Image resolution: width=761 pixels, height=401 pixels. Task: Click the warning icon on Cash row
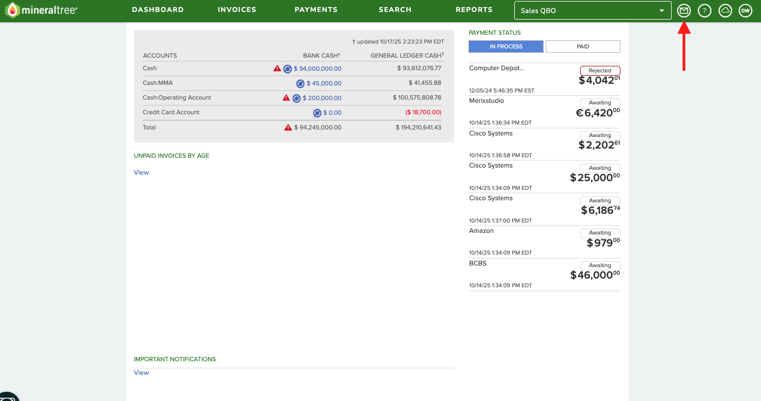(277, 69)
